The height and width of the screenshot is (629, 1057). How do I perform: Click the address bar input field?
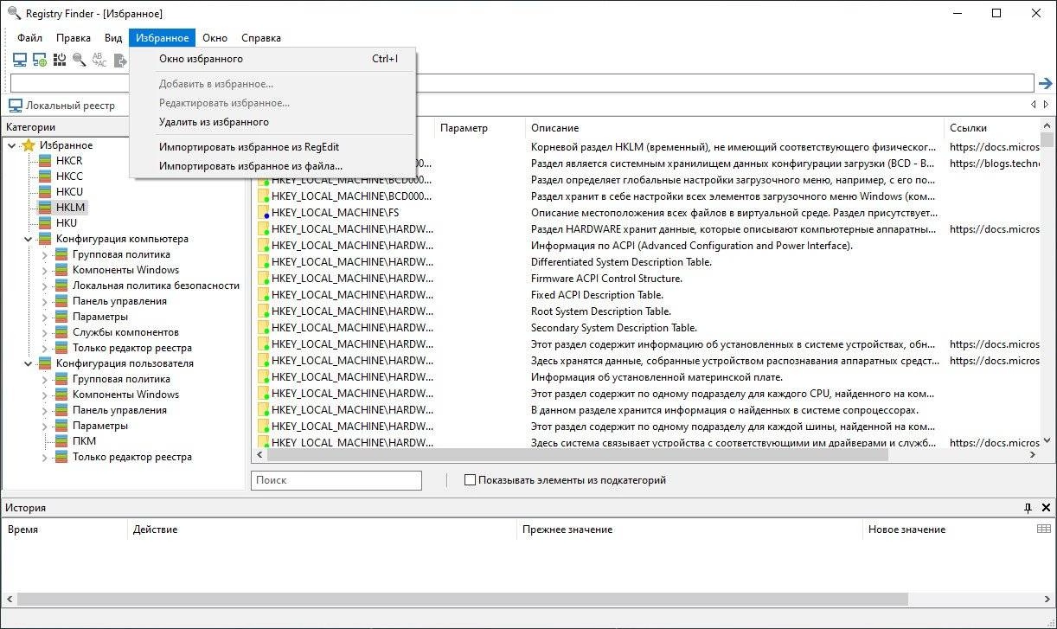522,83
